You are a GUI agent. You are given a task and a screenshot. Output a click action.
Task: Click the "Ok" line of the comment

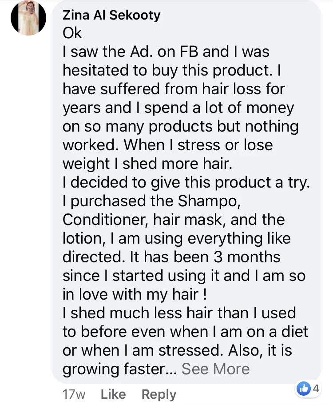tap(72, 33)
